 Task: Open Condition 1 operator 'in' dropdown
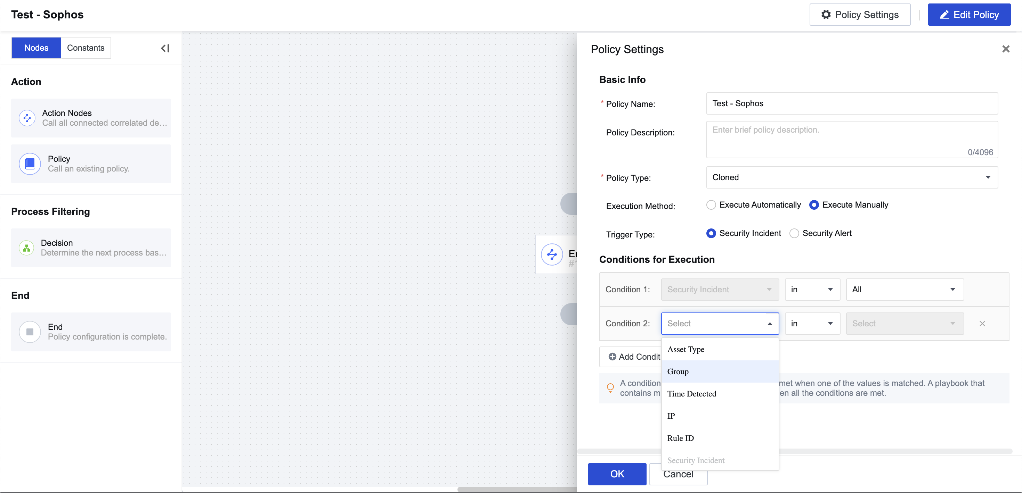pyautogui.click(x=812, y=290)
